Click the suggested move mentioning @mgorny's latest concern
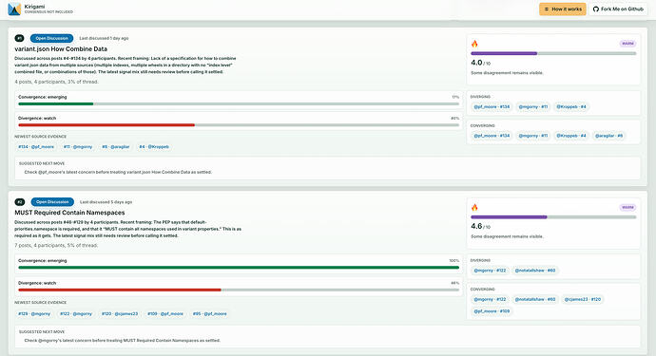 [122, 341]
